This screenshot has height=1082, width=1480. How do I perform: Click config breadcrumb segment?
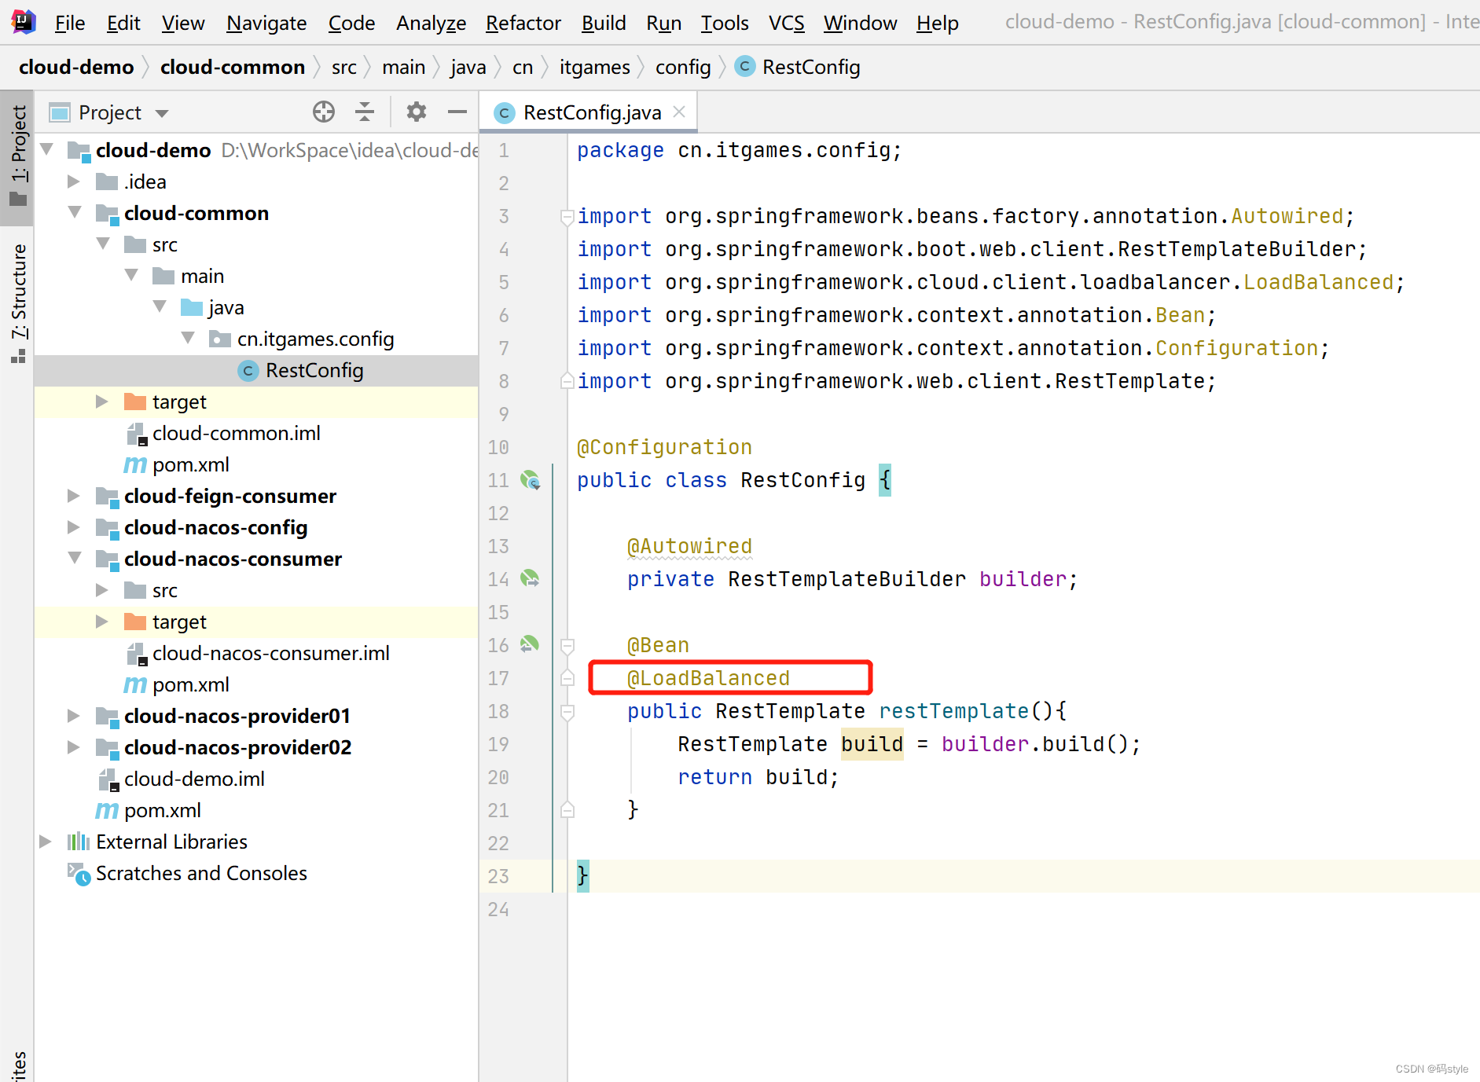coord(683,67)
